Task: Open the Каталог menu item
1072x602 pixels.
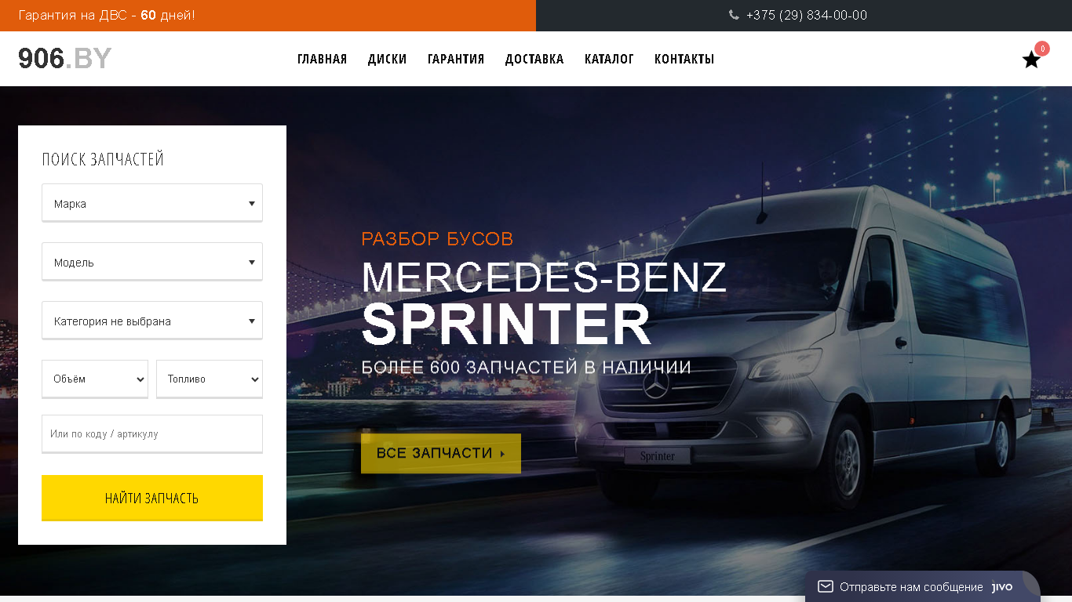Action: point(609,59)
